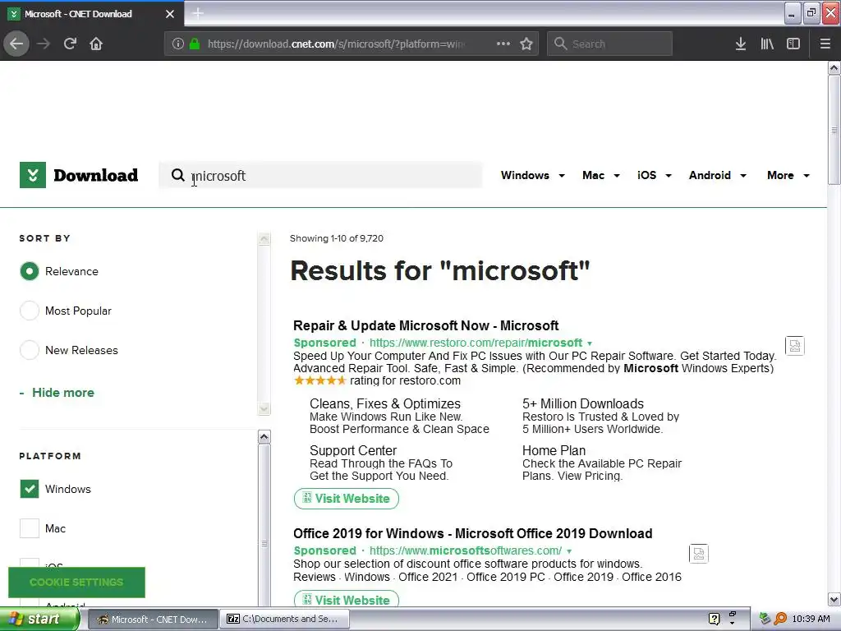The image size is (841, 631).
Task: Open dropdown arrow next to microsoftsoftwares.com URL
Action: click(569, 551)
